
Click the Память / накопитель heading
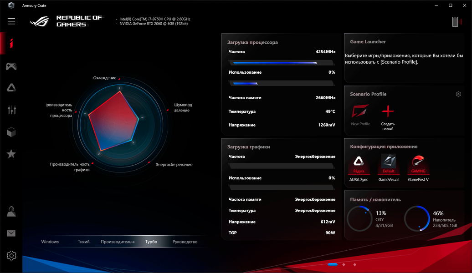tap(375, 200)
